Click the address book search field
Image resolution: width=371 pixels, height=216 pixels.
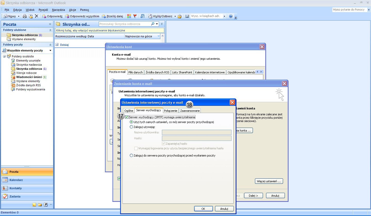206,16
